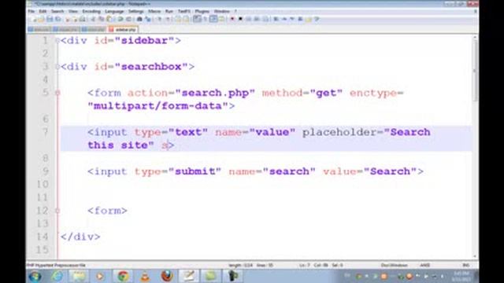Click the Close All toolbar icon
This screenshot has height=283, width=504.
click(x=75, y=19)
